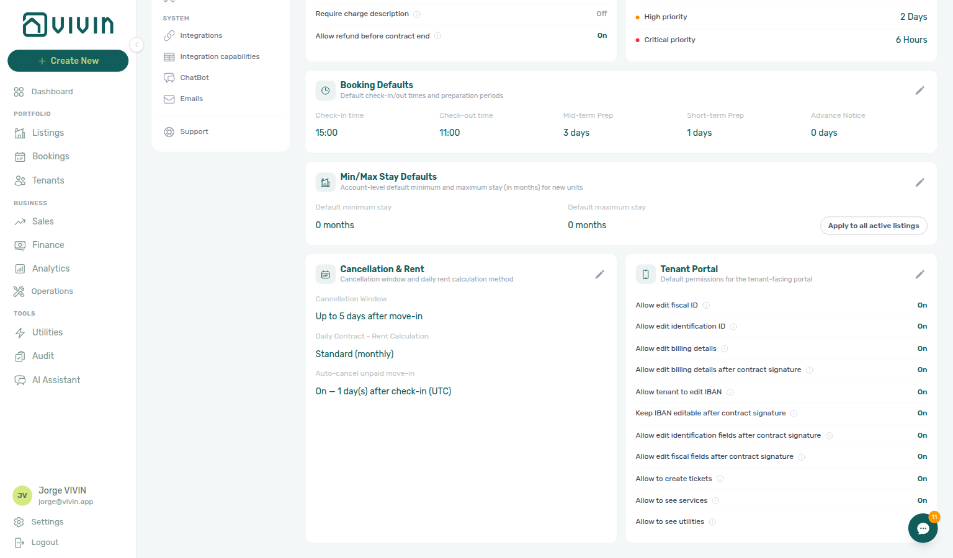The image size is (953, 558).
Task: Click the Booking Defaults clock icon
Action: pos(325,91)
